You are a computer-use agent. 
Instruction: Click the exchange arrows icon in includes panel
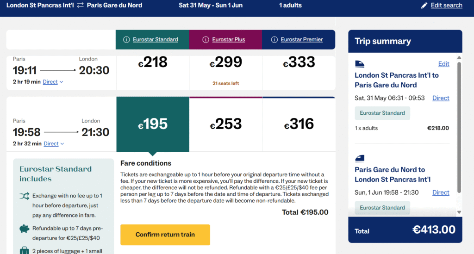tap(25, 196)
